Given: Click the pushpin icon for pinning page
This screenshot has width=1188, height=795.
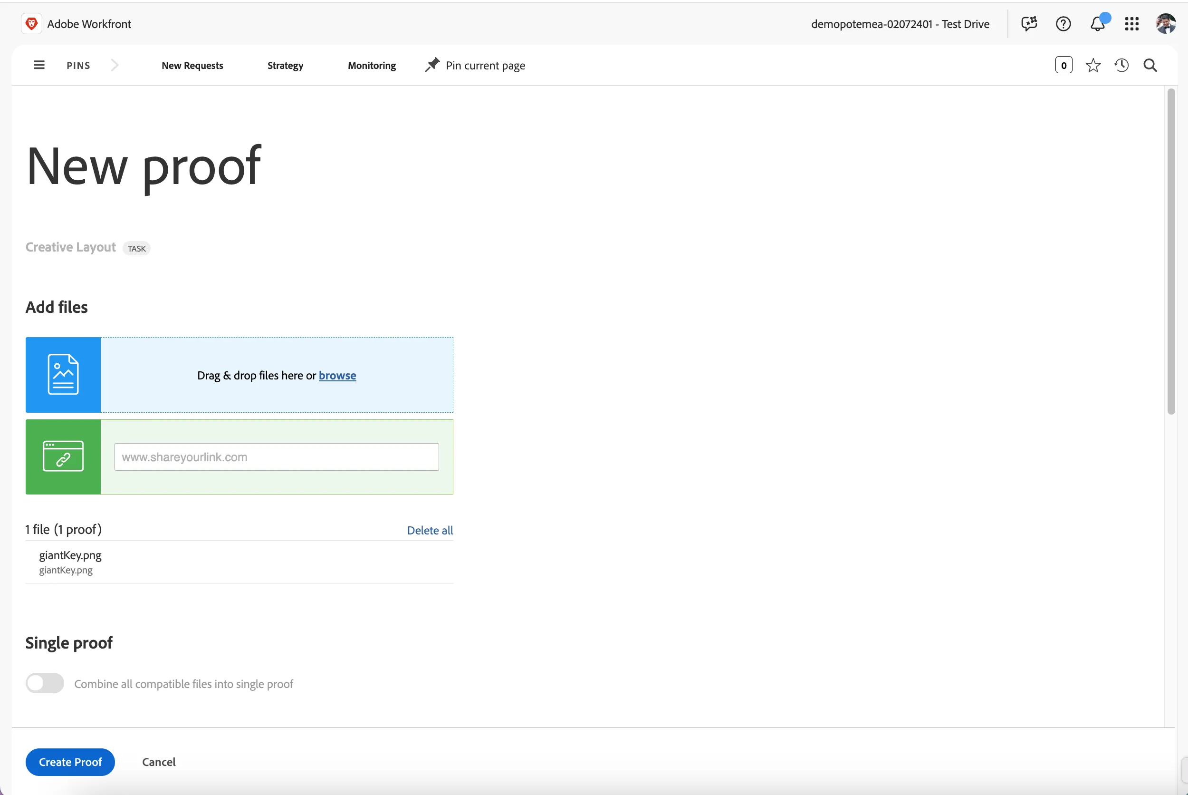Looking at the screenshot, I should tap(432, 65).
